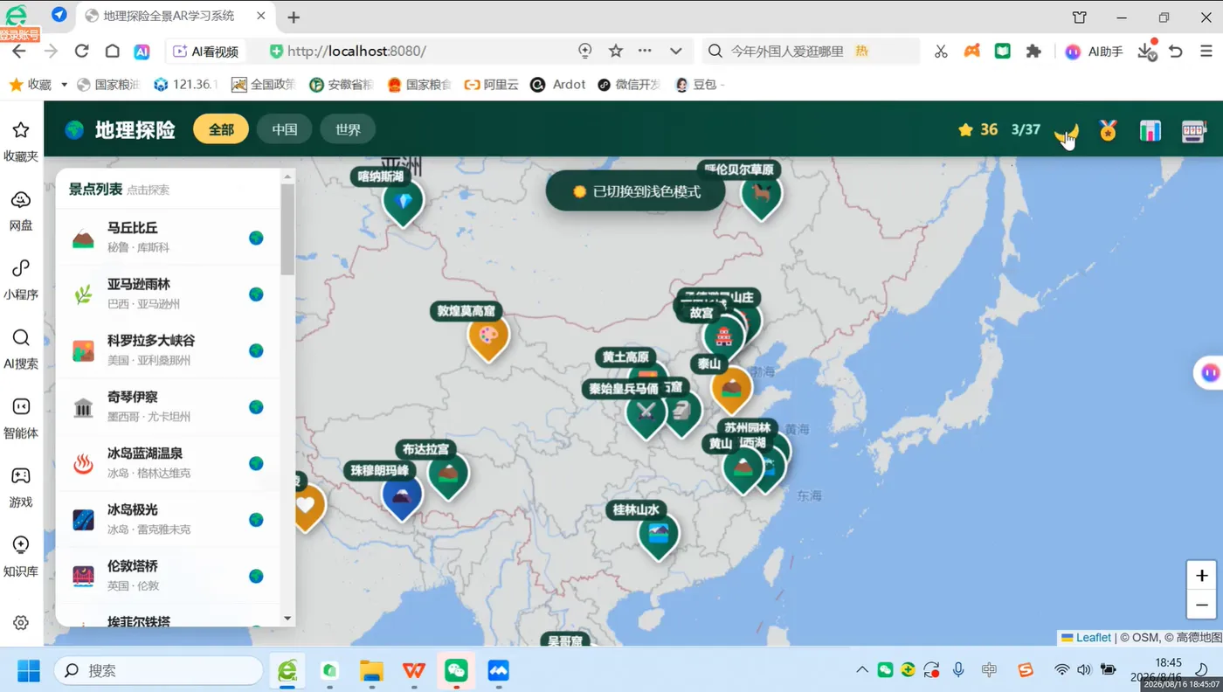Click the map zoom in plus button
Screen dimensions: 1223x692
[1202, 576]
